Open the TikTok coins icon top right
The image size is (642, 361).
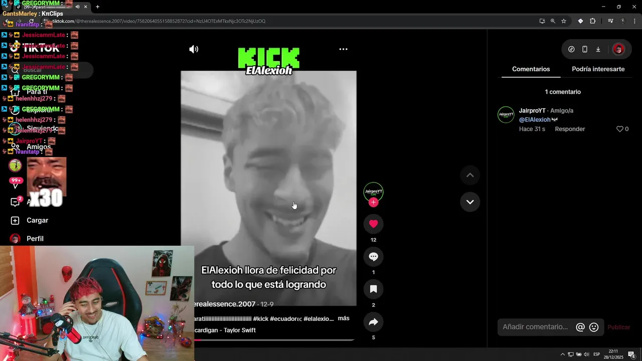[x=571, y=49]
